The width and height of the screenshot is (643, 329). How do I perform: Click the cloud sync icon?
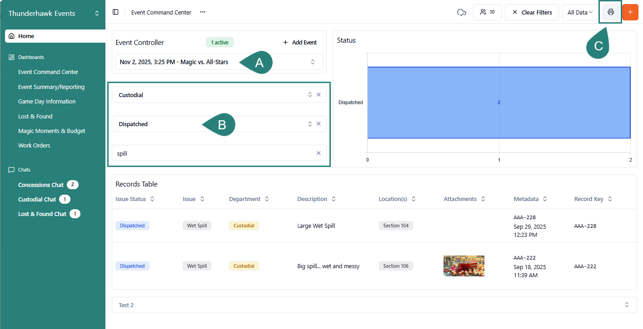pos(461,12)
